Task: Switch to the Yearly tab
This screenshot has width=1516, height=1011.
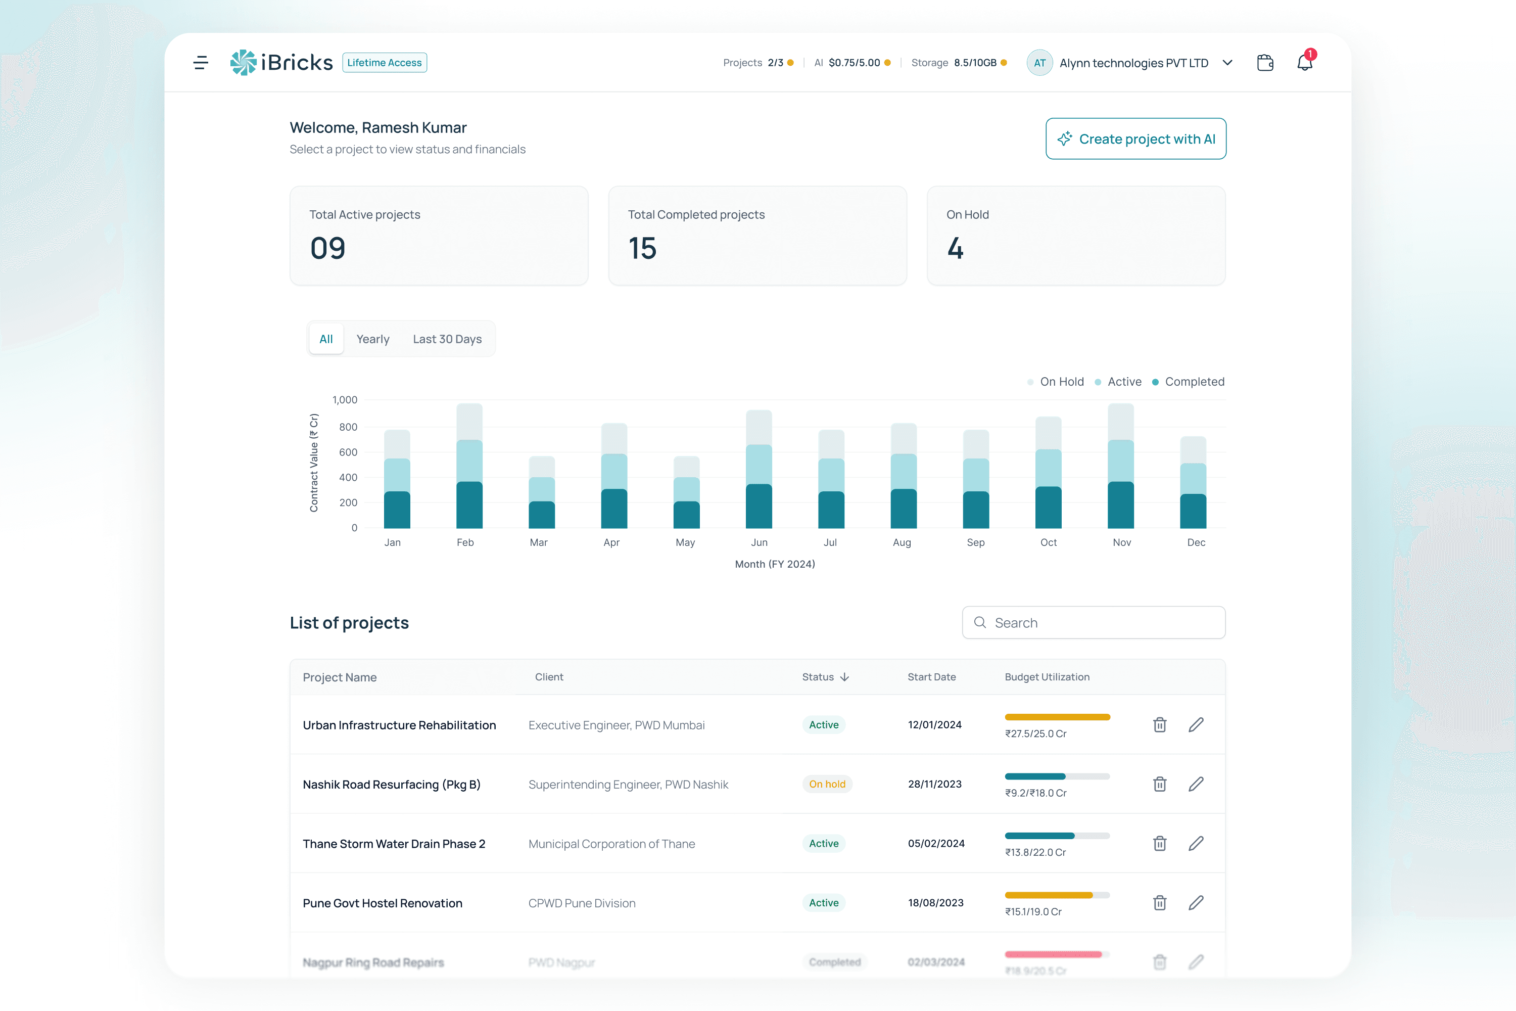Action: click(x=372, y=339)
